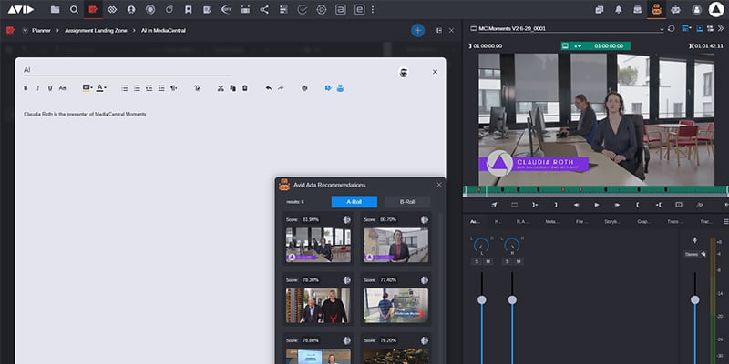
Task: Open the thumbnail with 80.70% score
Action: click(x=396, y=245)
